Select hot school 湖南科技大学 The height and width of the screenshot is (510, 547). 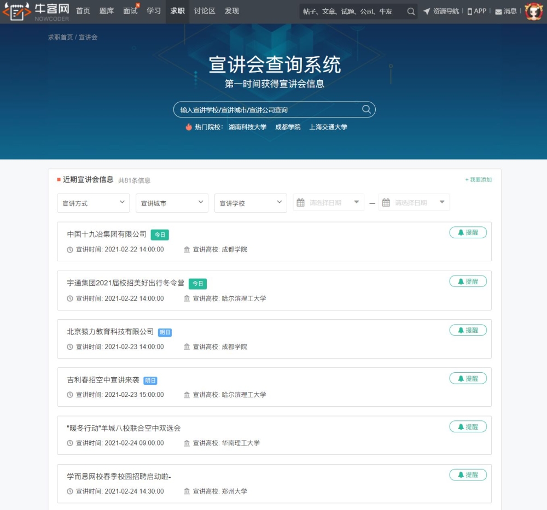pyautogui.click(x=247, y=127)
